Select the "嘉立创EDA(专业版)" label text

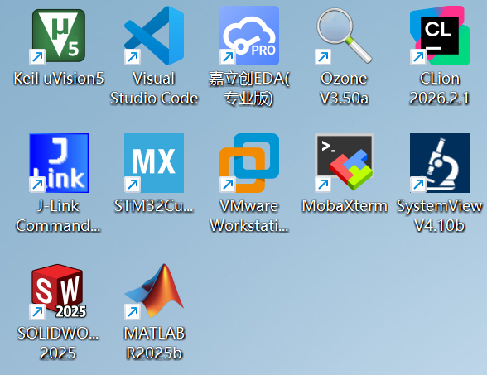coord(249,88)
